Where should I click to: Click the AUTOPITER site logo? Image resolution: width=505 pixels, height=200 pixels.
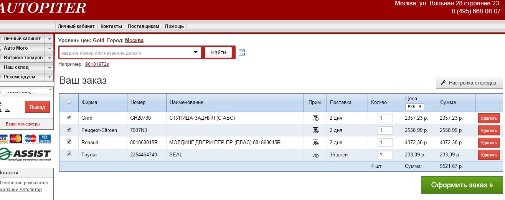tap(43, 8)
